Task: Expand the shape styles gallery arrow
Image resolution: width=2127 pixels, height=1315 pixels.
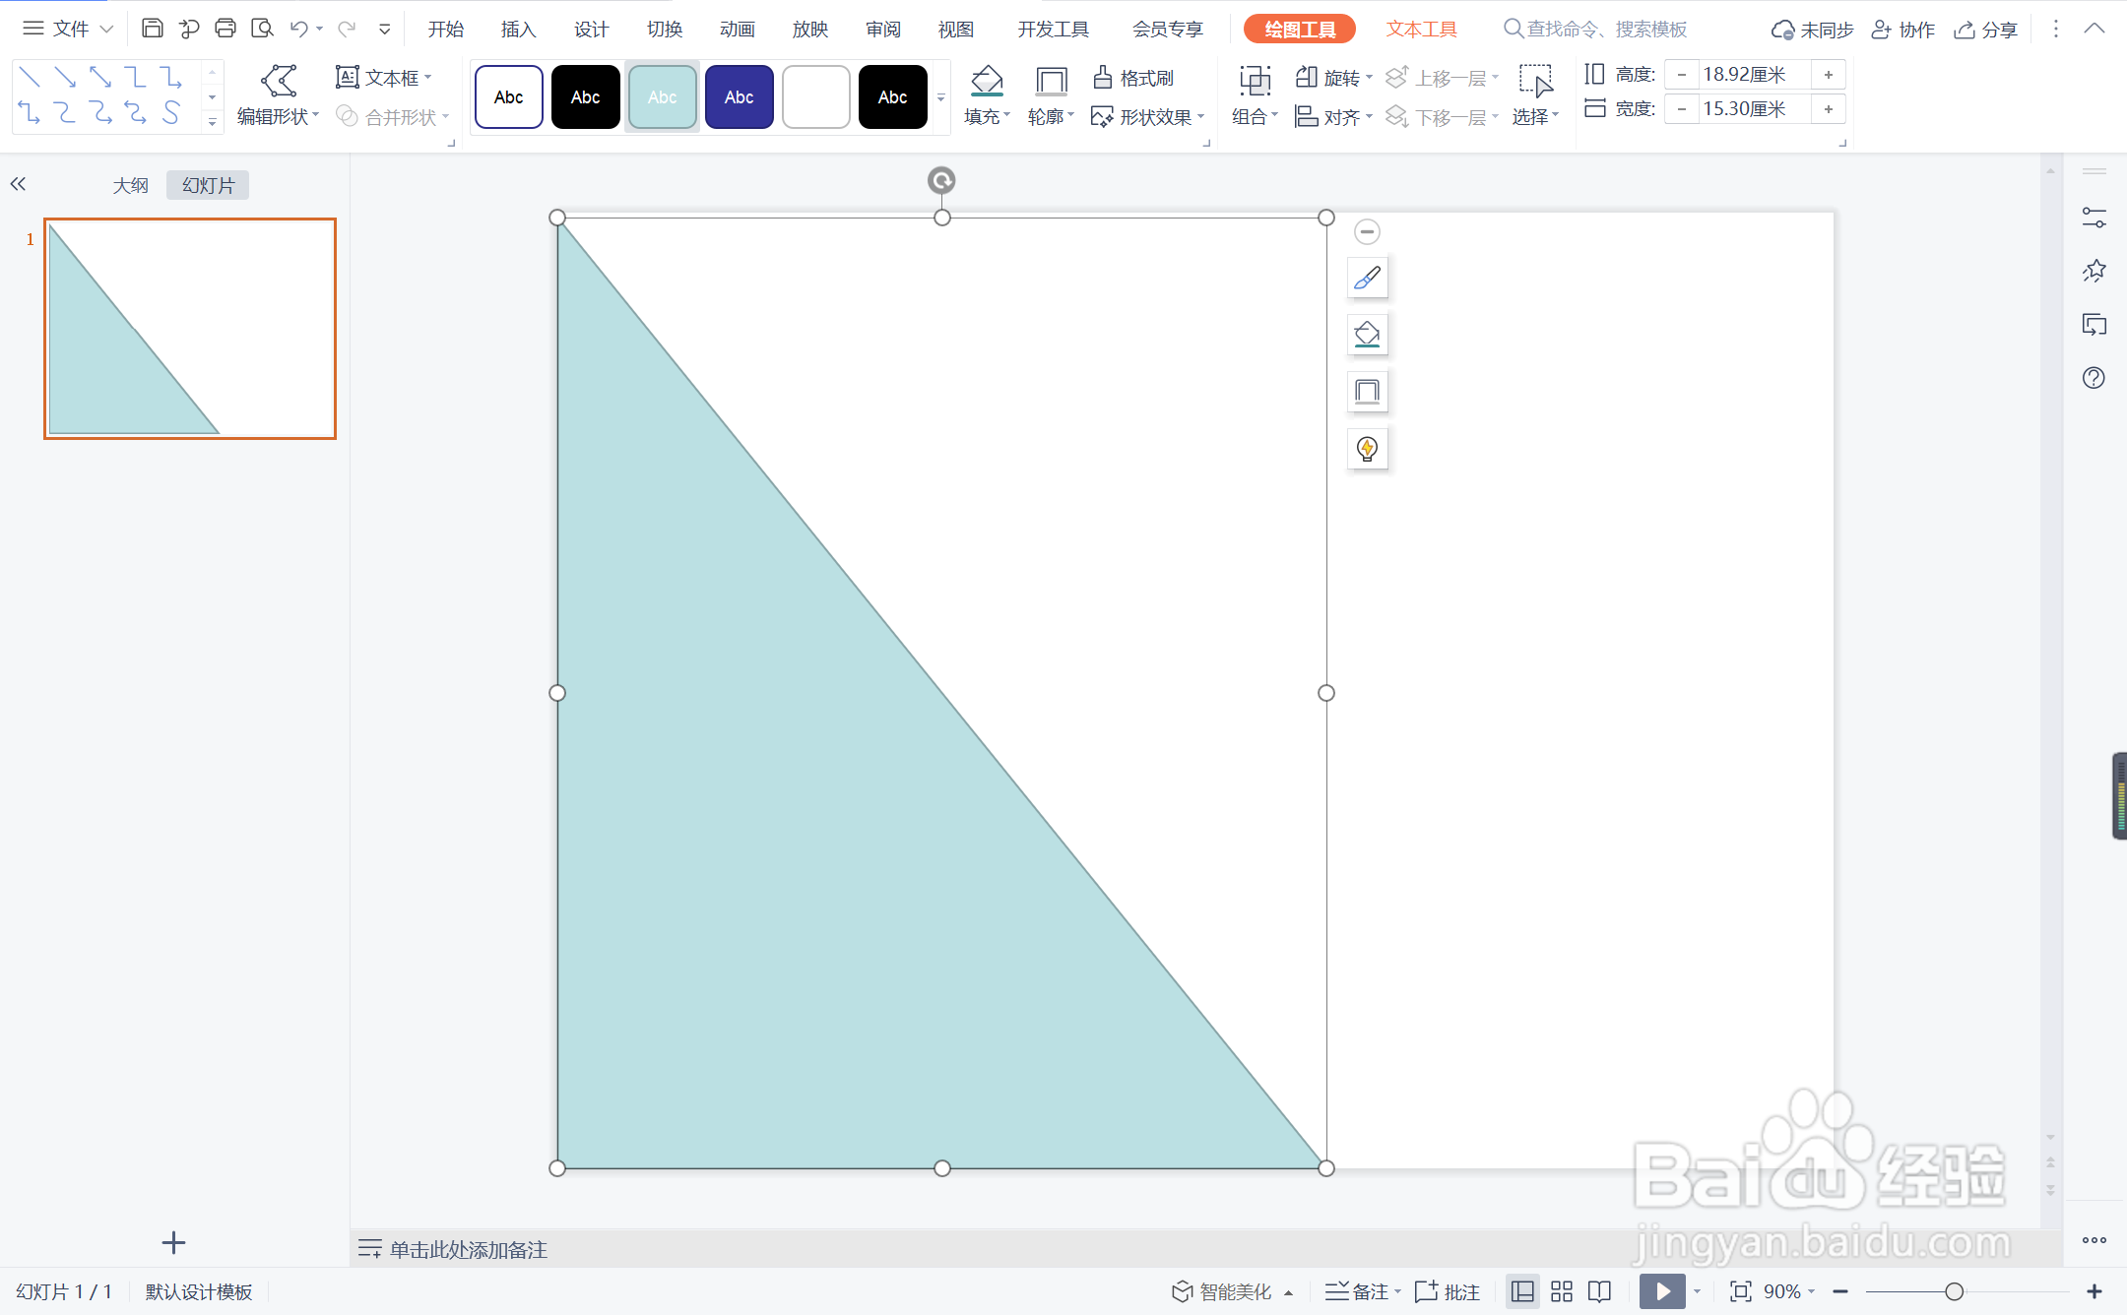Action: tap(941, 97)
